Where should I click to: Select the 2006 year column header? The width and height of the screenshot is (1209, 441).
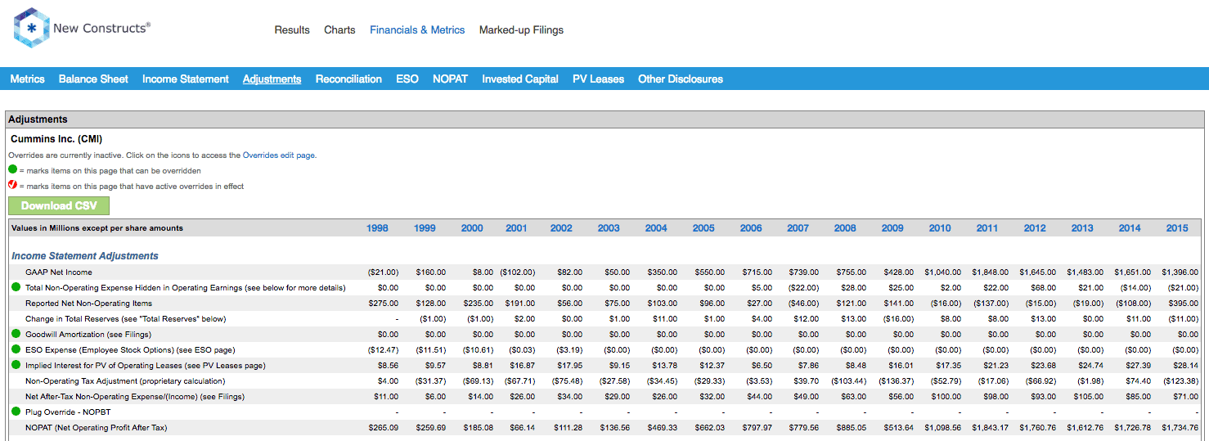click(751, 228)
